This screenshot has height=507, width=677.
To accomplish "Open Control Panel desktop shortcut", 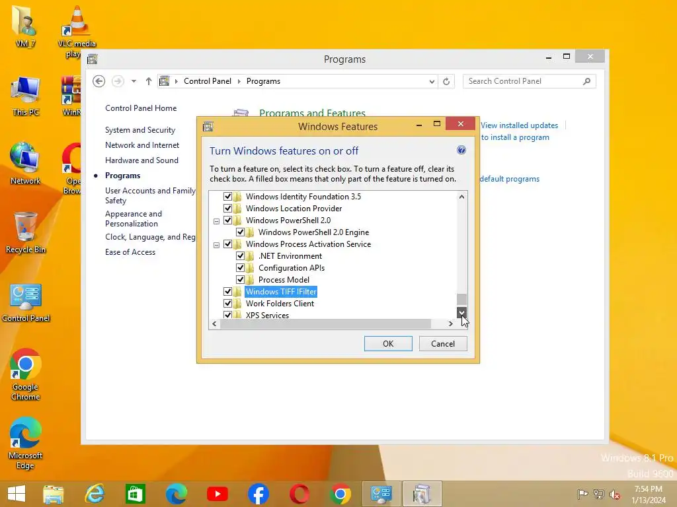I will (26, 302).
